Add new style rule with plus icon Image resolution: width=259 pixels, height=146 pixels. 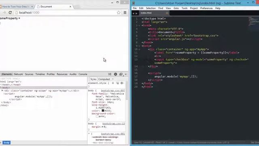pos(113,83)
